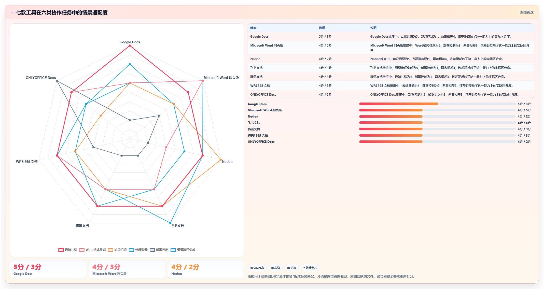The height and width of the screenshot is (289, 544).
Task: Click the 外部邀请 legend color box
Action: click(x=131, y=250)
